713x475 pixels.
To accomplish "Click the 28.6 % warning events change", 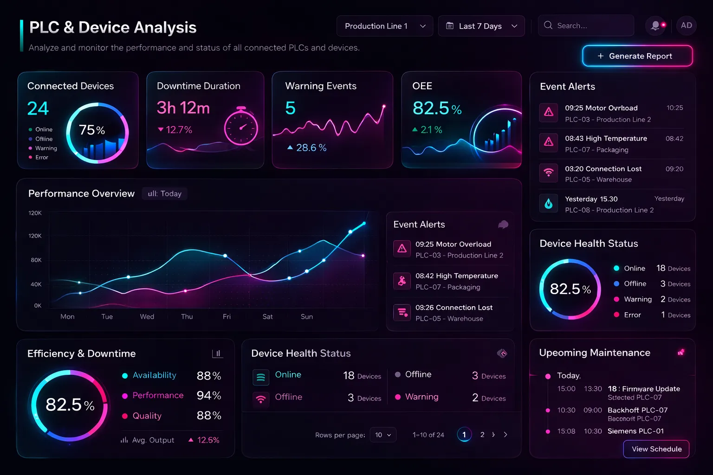I will coord(307,148).
